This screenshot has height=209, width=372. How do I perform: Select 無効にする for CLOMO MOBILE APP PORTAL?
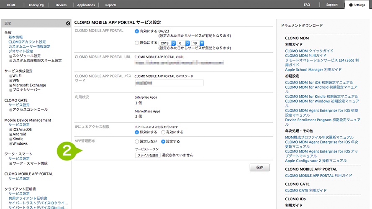tap(137, 43)
